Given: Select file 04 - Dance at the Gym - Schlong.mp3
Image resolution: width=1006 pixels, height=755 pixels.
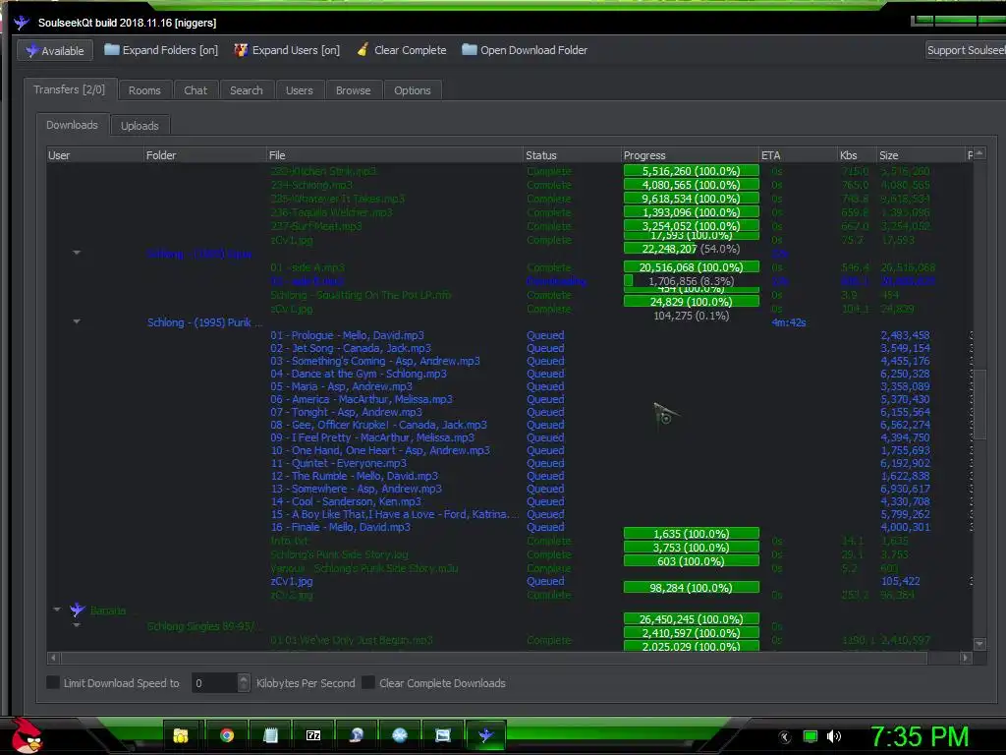Looking at the screenshot, I should pyautogui.click(x=358, y=374).
